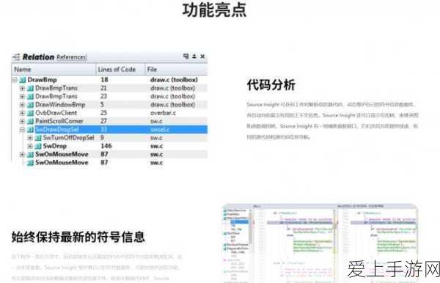Click the function icon beside SwDrawDropSel
The height and width of the screenshot is (283, 440).
tap(30, 130)
